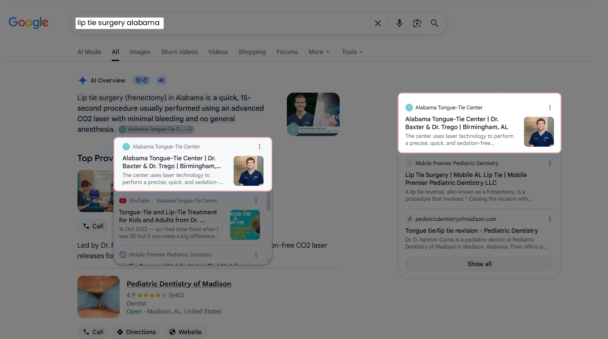Image resolution: width=608 pixels, height=339 pixels.
Task: Visit Pediatric Dentistry of Madison Website
Action: click(x=186, y=332)
